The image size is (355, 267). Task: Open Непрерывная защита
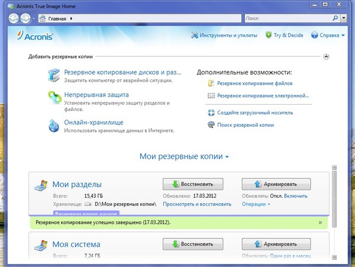point(96,95)
